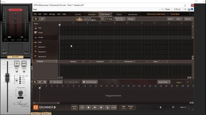Click the EZ Drummer 3 logo

click(44, 107)
